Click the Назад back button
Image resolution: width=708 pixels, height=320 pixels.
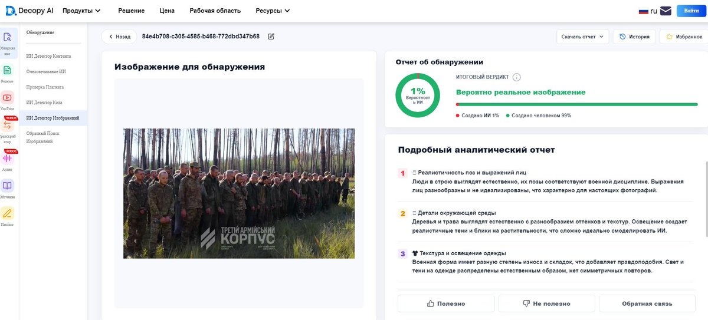[119, 37]
